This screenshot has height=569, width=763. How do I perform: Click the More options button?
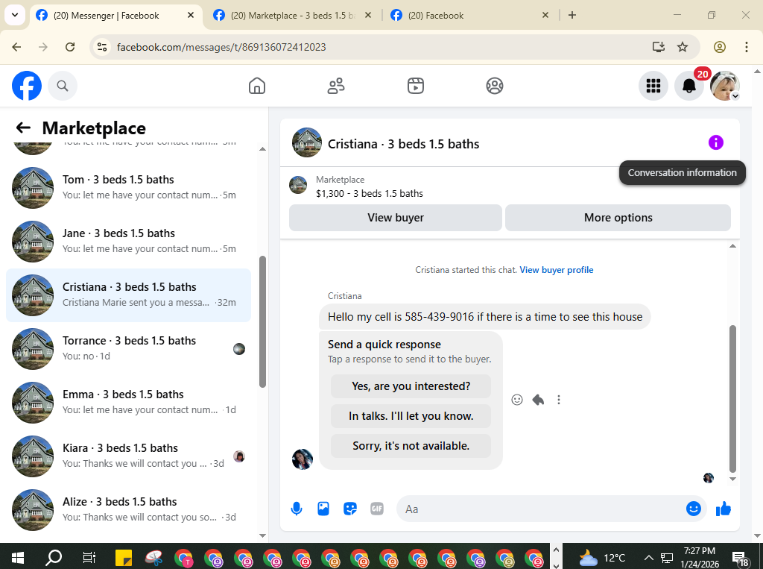point(618,218)
